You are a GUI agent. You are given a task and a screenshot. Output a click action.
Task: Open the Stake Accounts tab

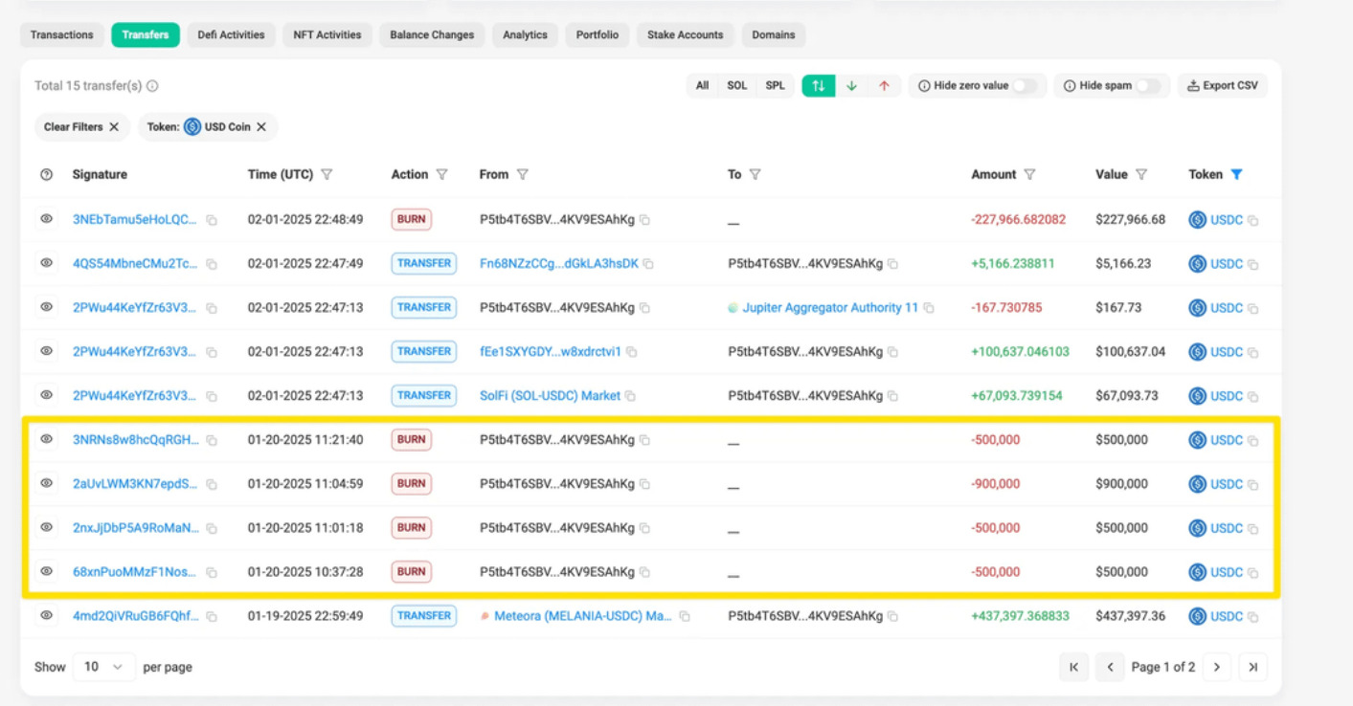tap(684, 34)
